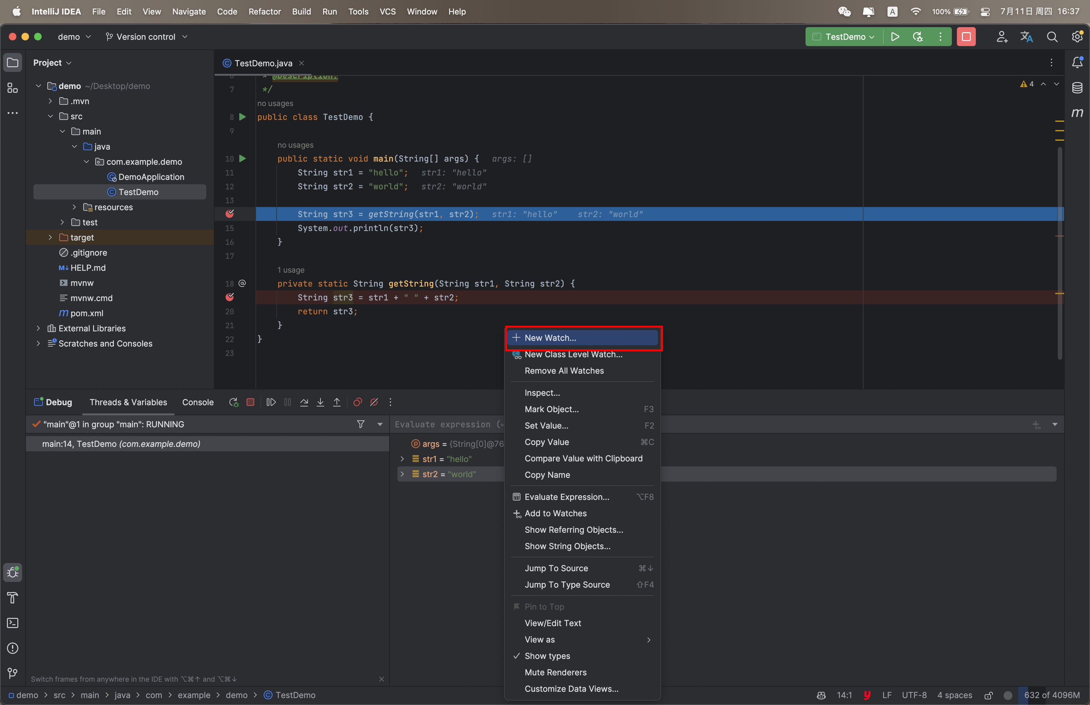
Task: Expand the str1 variable node
Action: point(402,459)
